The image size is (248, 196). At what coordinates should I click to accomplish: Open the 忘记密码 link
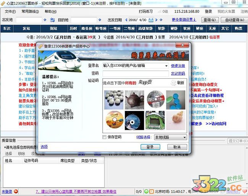[x=178, y=73]
